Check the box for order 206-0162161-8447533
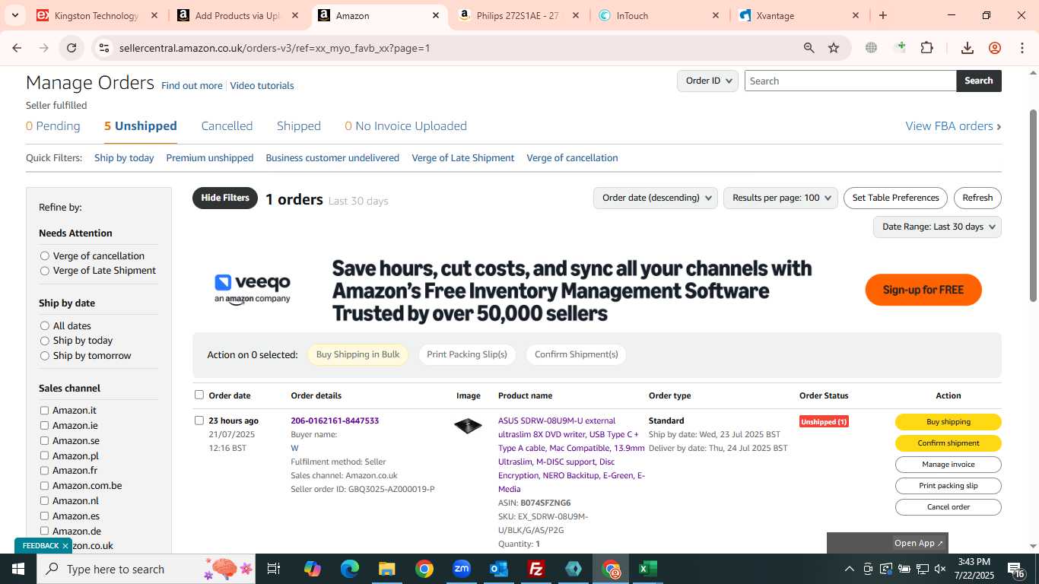Viewport: 1039px width, 584px height. click(199, 421)
